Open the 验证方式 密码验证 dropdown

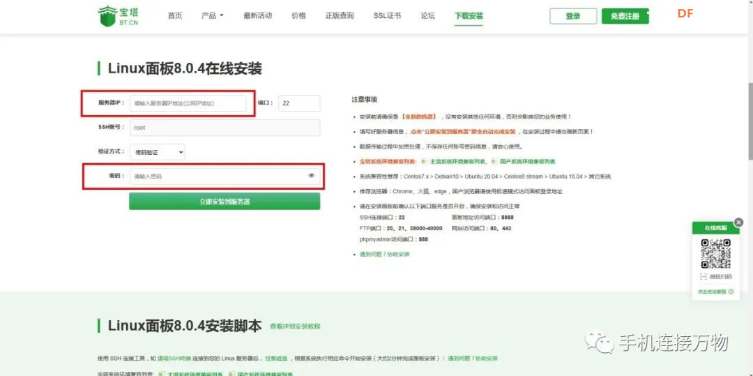(x=157, y=152)
